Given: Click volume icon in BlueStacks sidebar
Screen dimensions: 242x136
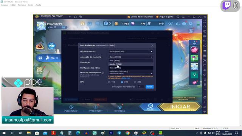Looking at the screenshot, I should (x=205, y=26).
